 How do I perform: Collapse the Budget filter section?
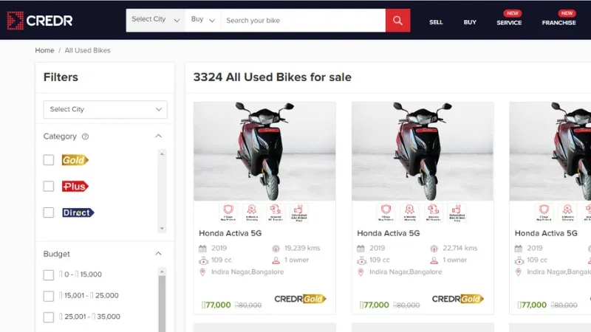[158, 254]
